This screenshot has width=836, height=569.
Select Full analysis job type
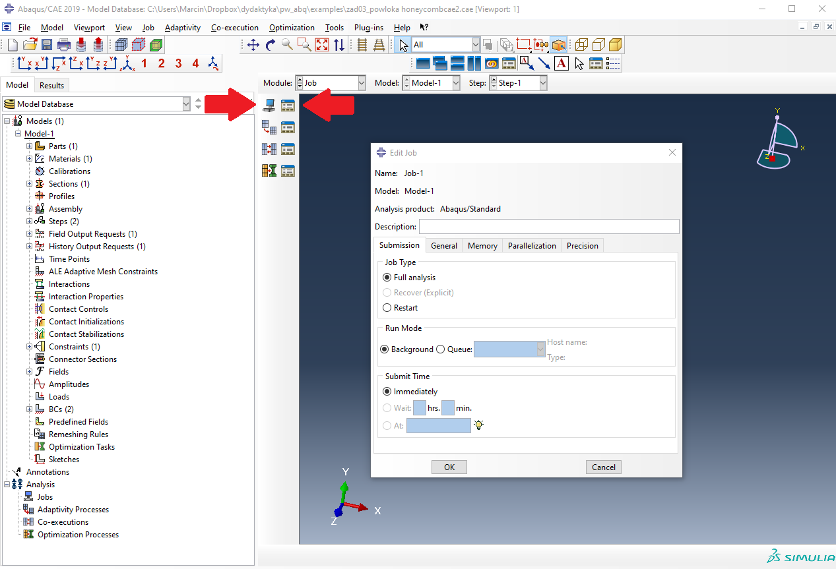[387, 278]
